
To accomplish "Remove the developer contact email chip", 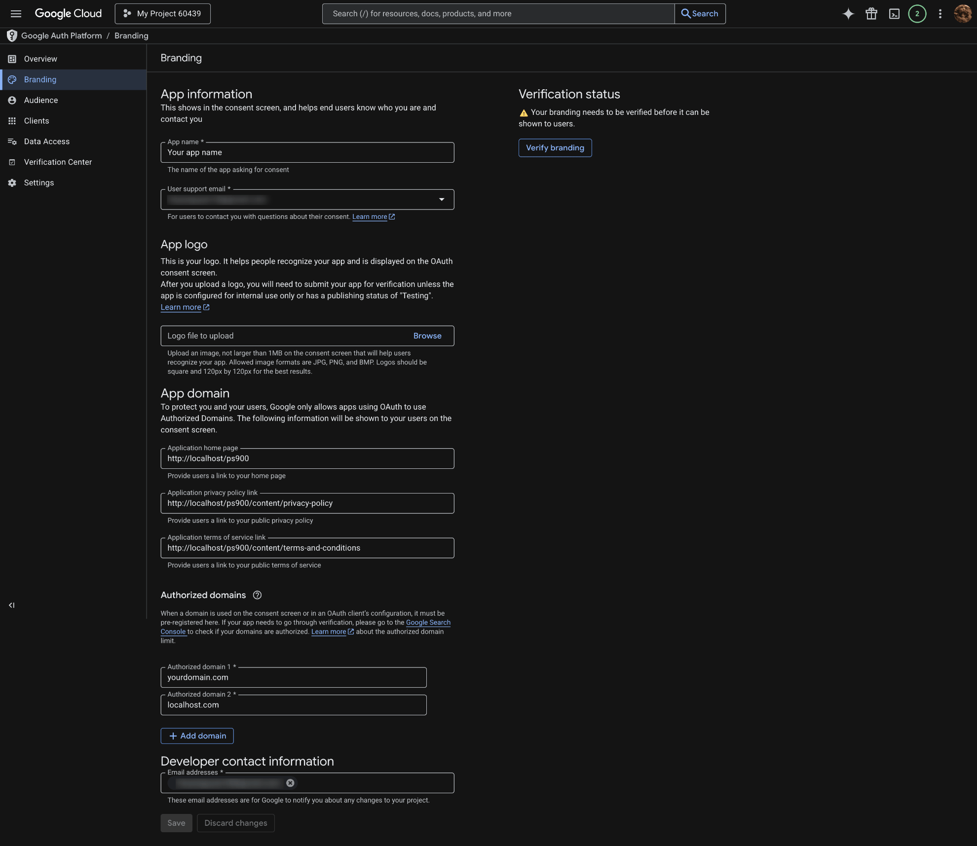I will pos(290,783).
